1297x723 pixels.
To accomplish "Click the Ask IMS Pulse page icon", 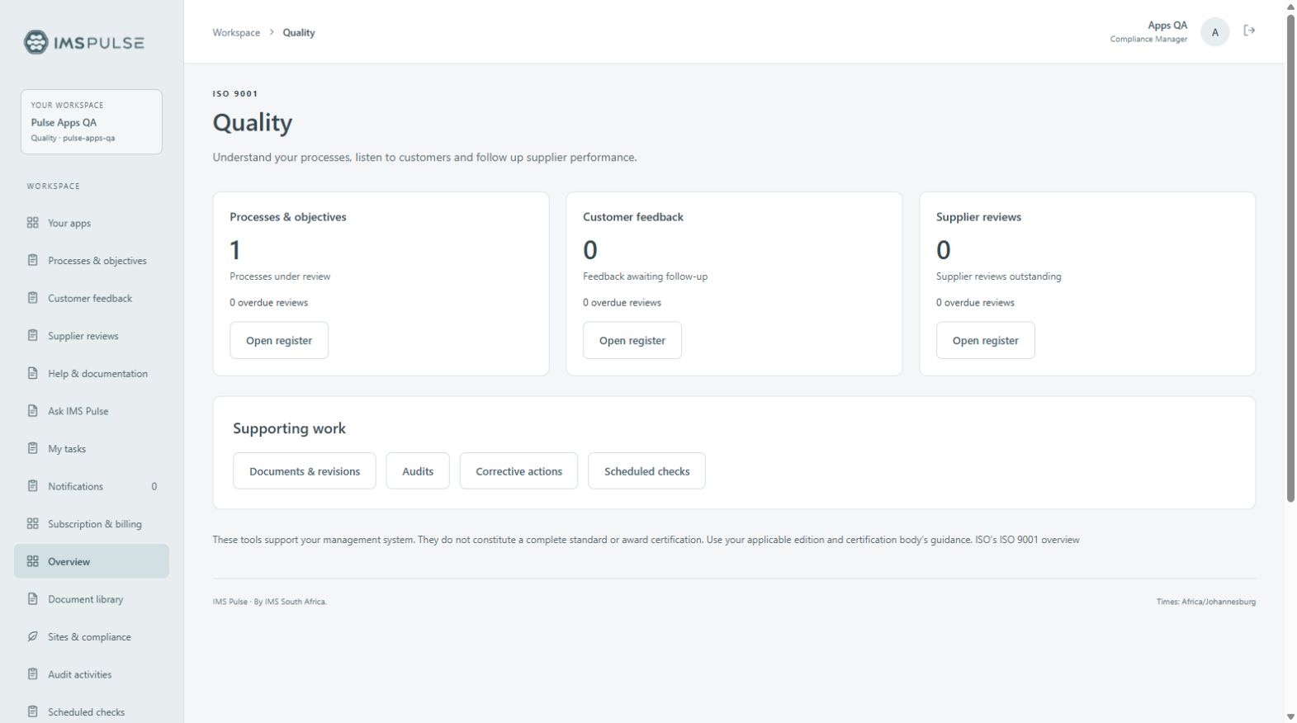I will pos(33,410).
